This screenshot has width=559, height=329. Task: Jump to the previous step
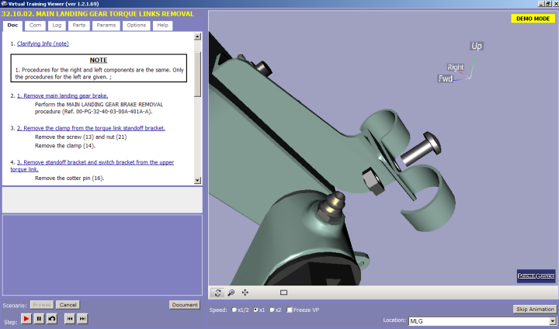[x=69, y=318]
